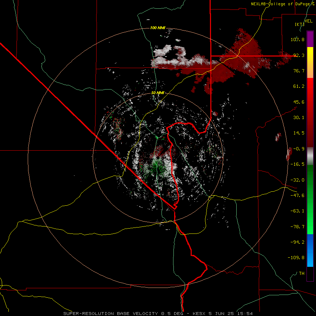
Task: Click the -32.0 velocity scale value
Action: 297,180
